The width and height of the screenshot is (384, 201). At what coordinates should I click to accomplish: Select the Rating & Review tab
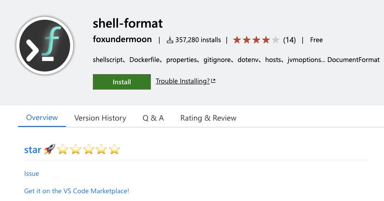(x=208, y=118)
